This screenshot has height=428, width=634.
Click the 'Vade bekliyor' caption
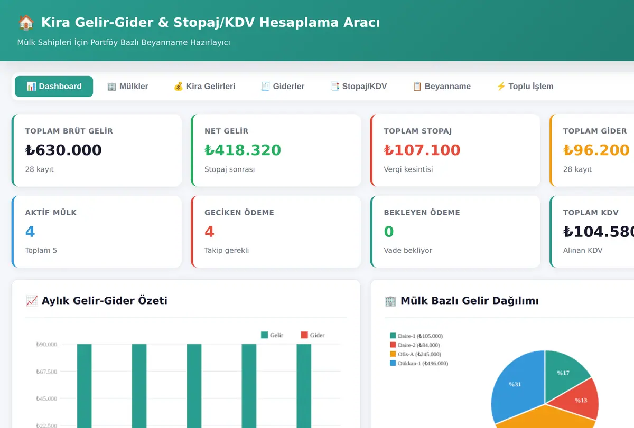click(408, 250)
